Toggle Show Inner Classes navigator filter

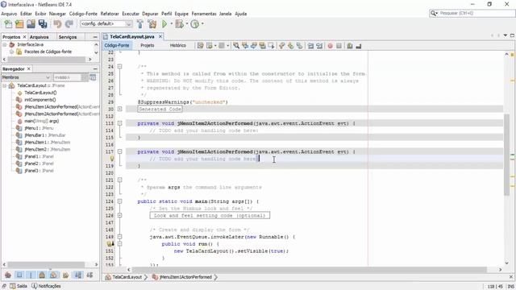[x=54, y=275]
